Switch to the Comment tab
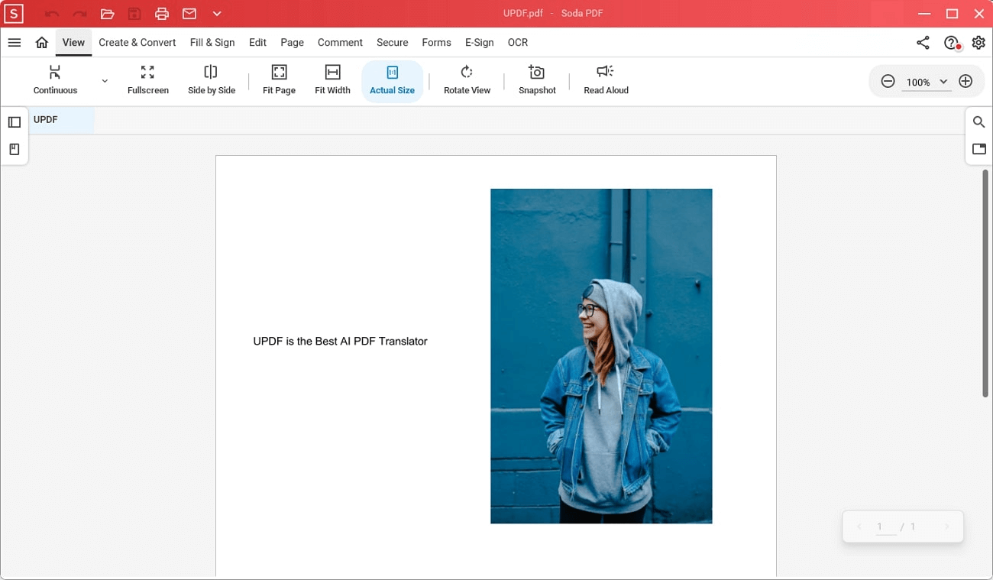The height and width of the screenshot is (580, 993). click(x=340, y=43)
